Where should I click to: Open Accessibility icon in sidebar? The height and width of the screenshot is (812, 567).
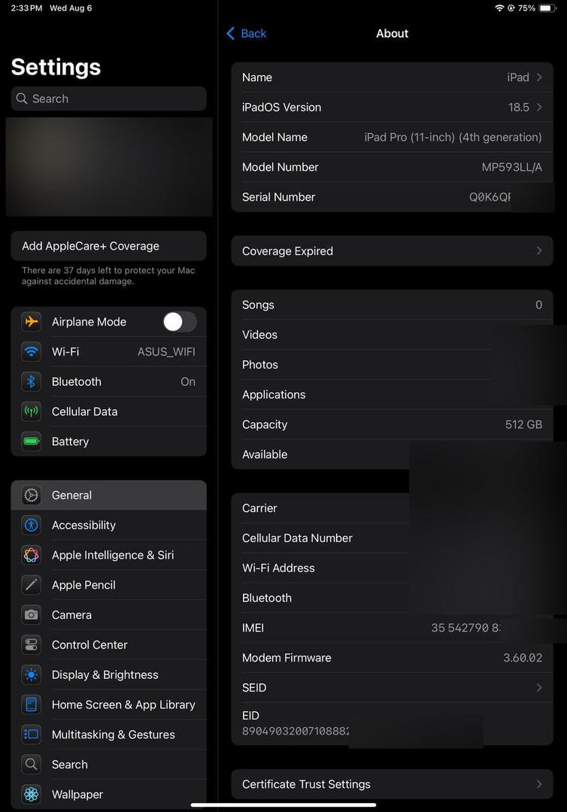(31, 525)
